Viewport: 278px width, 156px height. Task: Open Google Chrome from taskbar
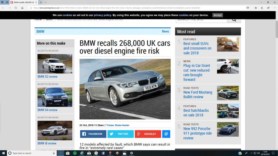(x=96, y=153)
